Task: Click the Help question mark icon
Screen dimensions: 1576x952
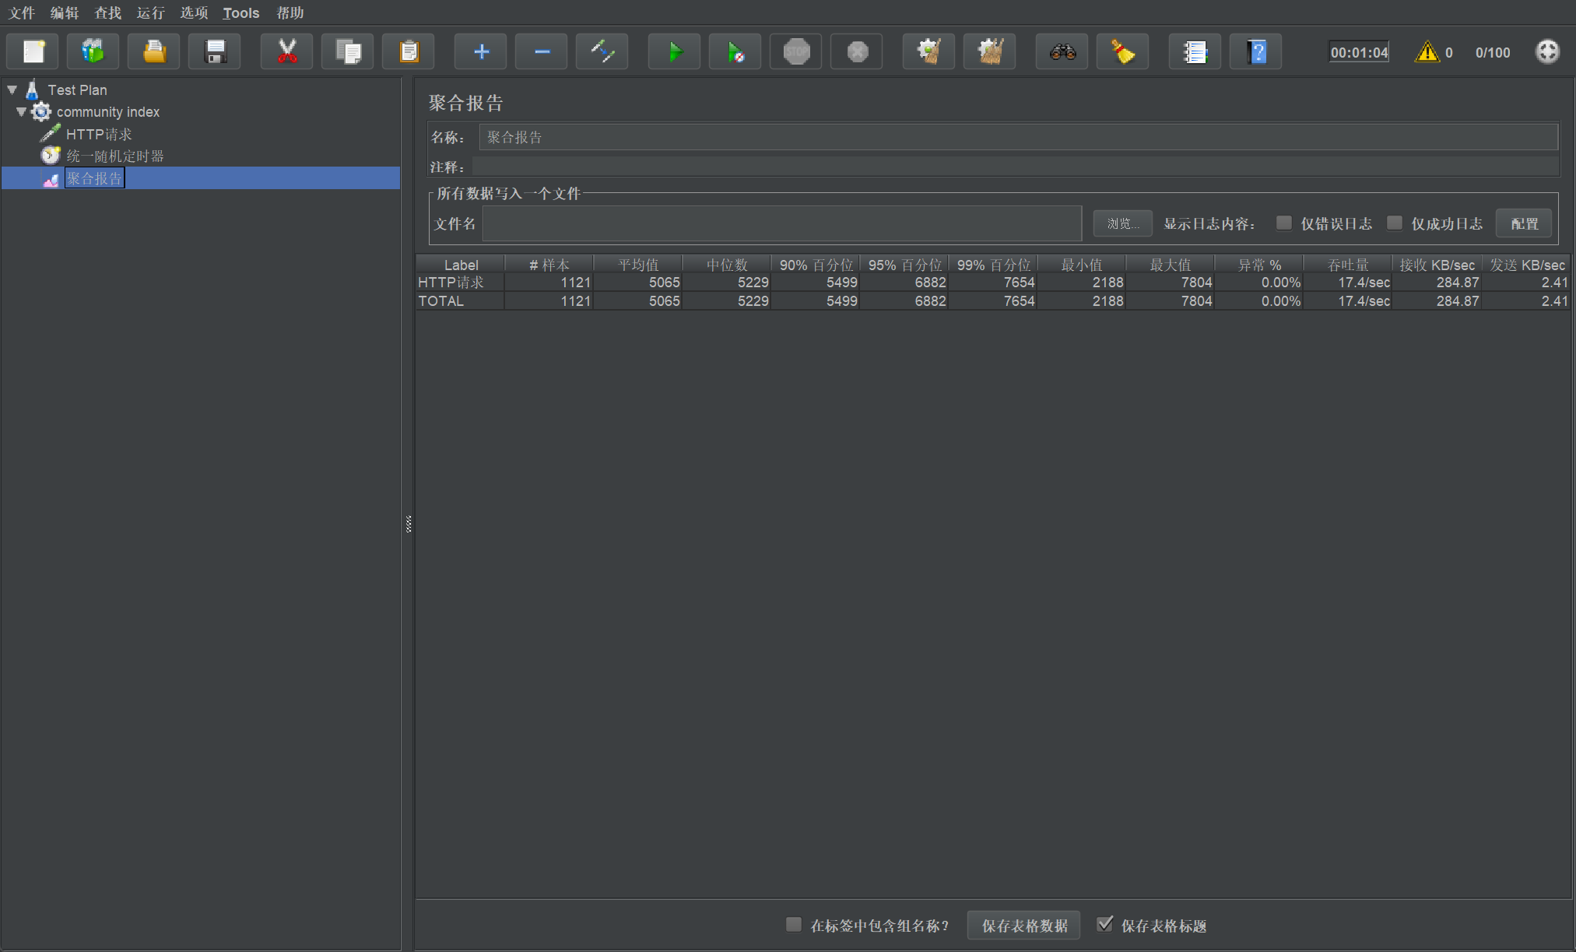Action: tap(1255, 52)
